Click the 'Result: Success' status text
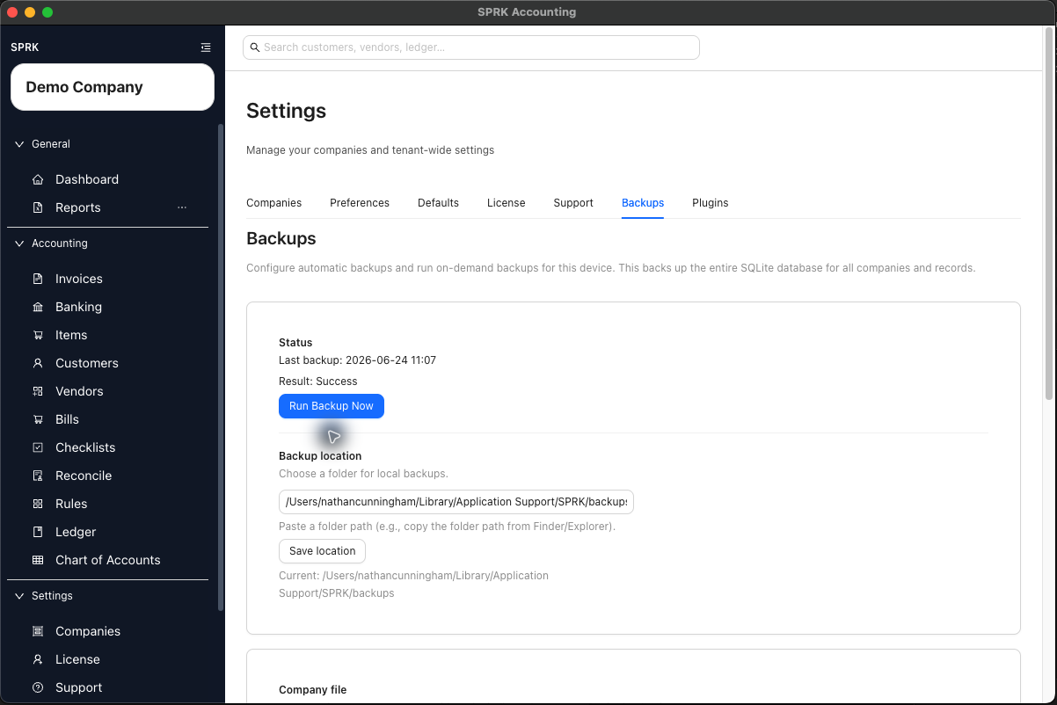This screenshot has height=705, width=1057. click(x=318, y=382)
